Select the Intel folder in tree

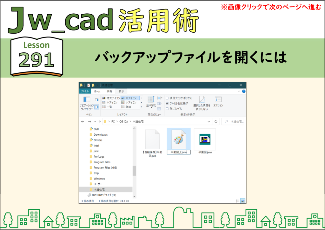[x=94, y=145]
